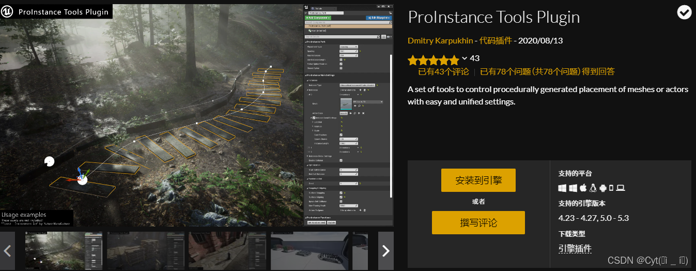Select the brick street thumbnail
696x271 pixels.
click(228, 251)
